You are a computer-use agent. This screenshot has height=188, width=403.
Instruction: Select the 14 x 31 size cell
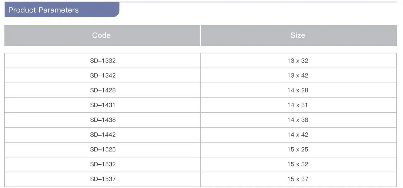298,105
